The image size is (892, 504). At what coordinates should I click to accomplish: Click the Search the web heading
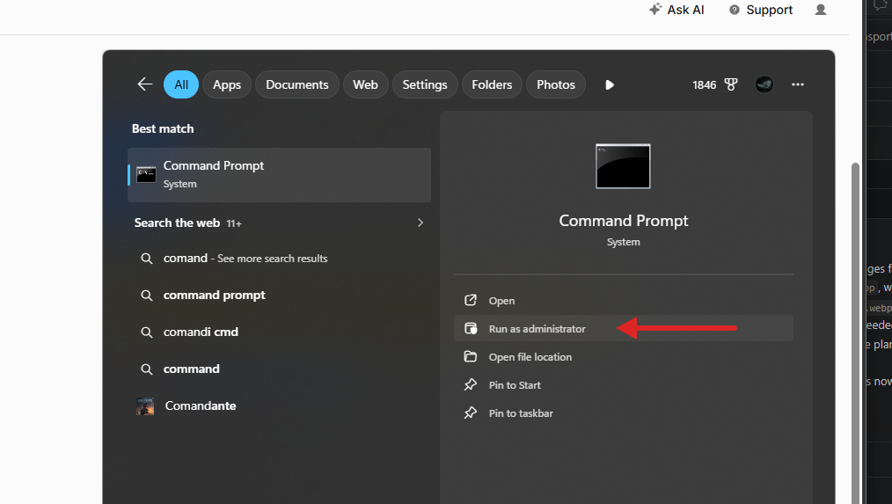177,223
